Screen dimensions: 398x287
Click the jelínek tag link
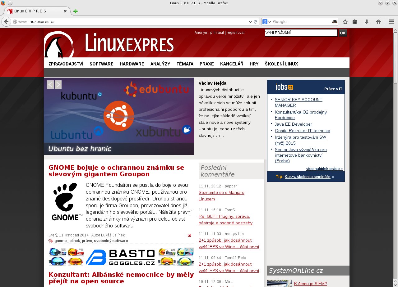(x=74, y=241)
